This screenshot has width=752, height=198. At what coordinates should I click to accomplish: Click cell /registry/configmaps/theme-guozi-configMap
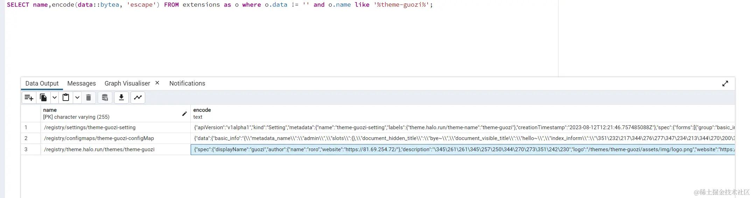(115, 138)
